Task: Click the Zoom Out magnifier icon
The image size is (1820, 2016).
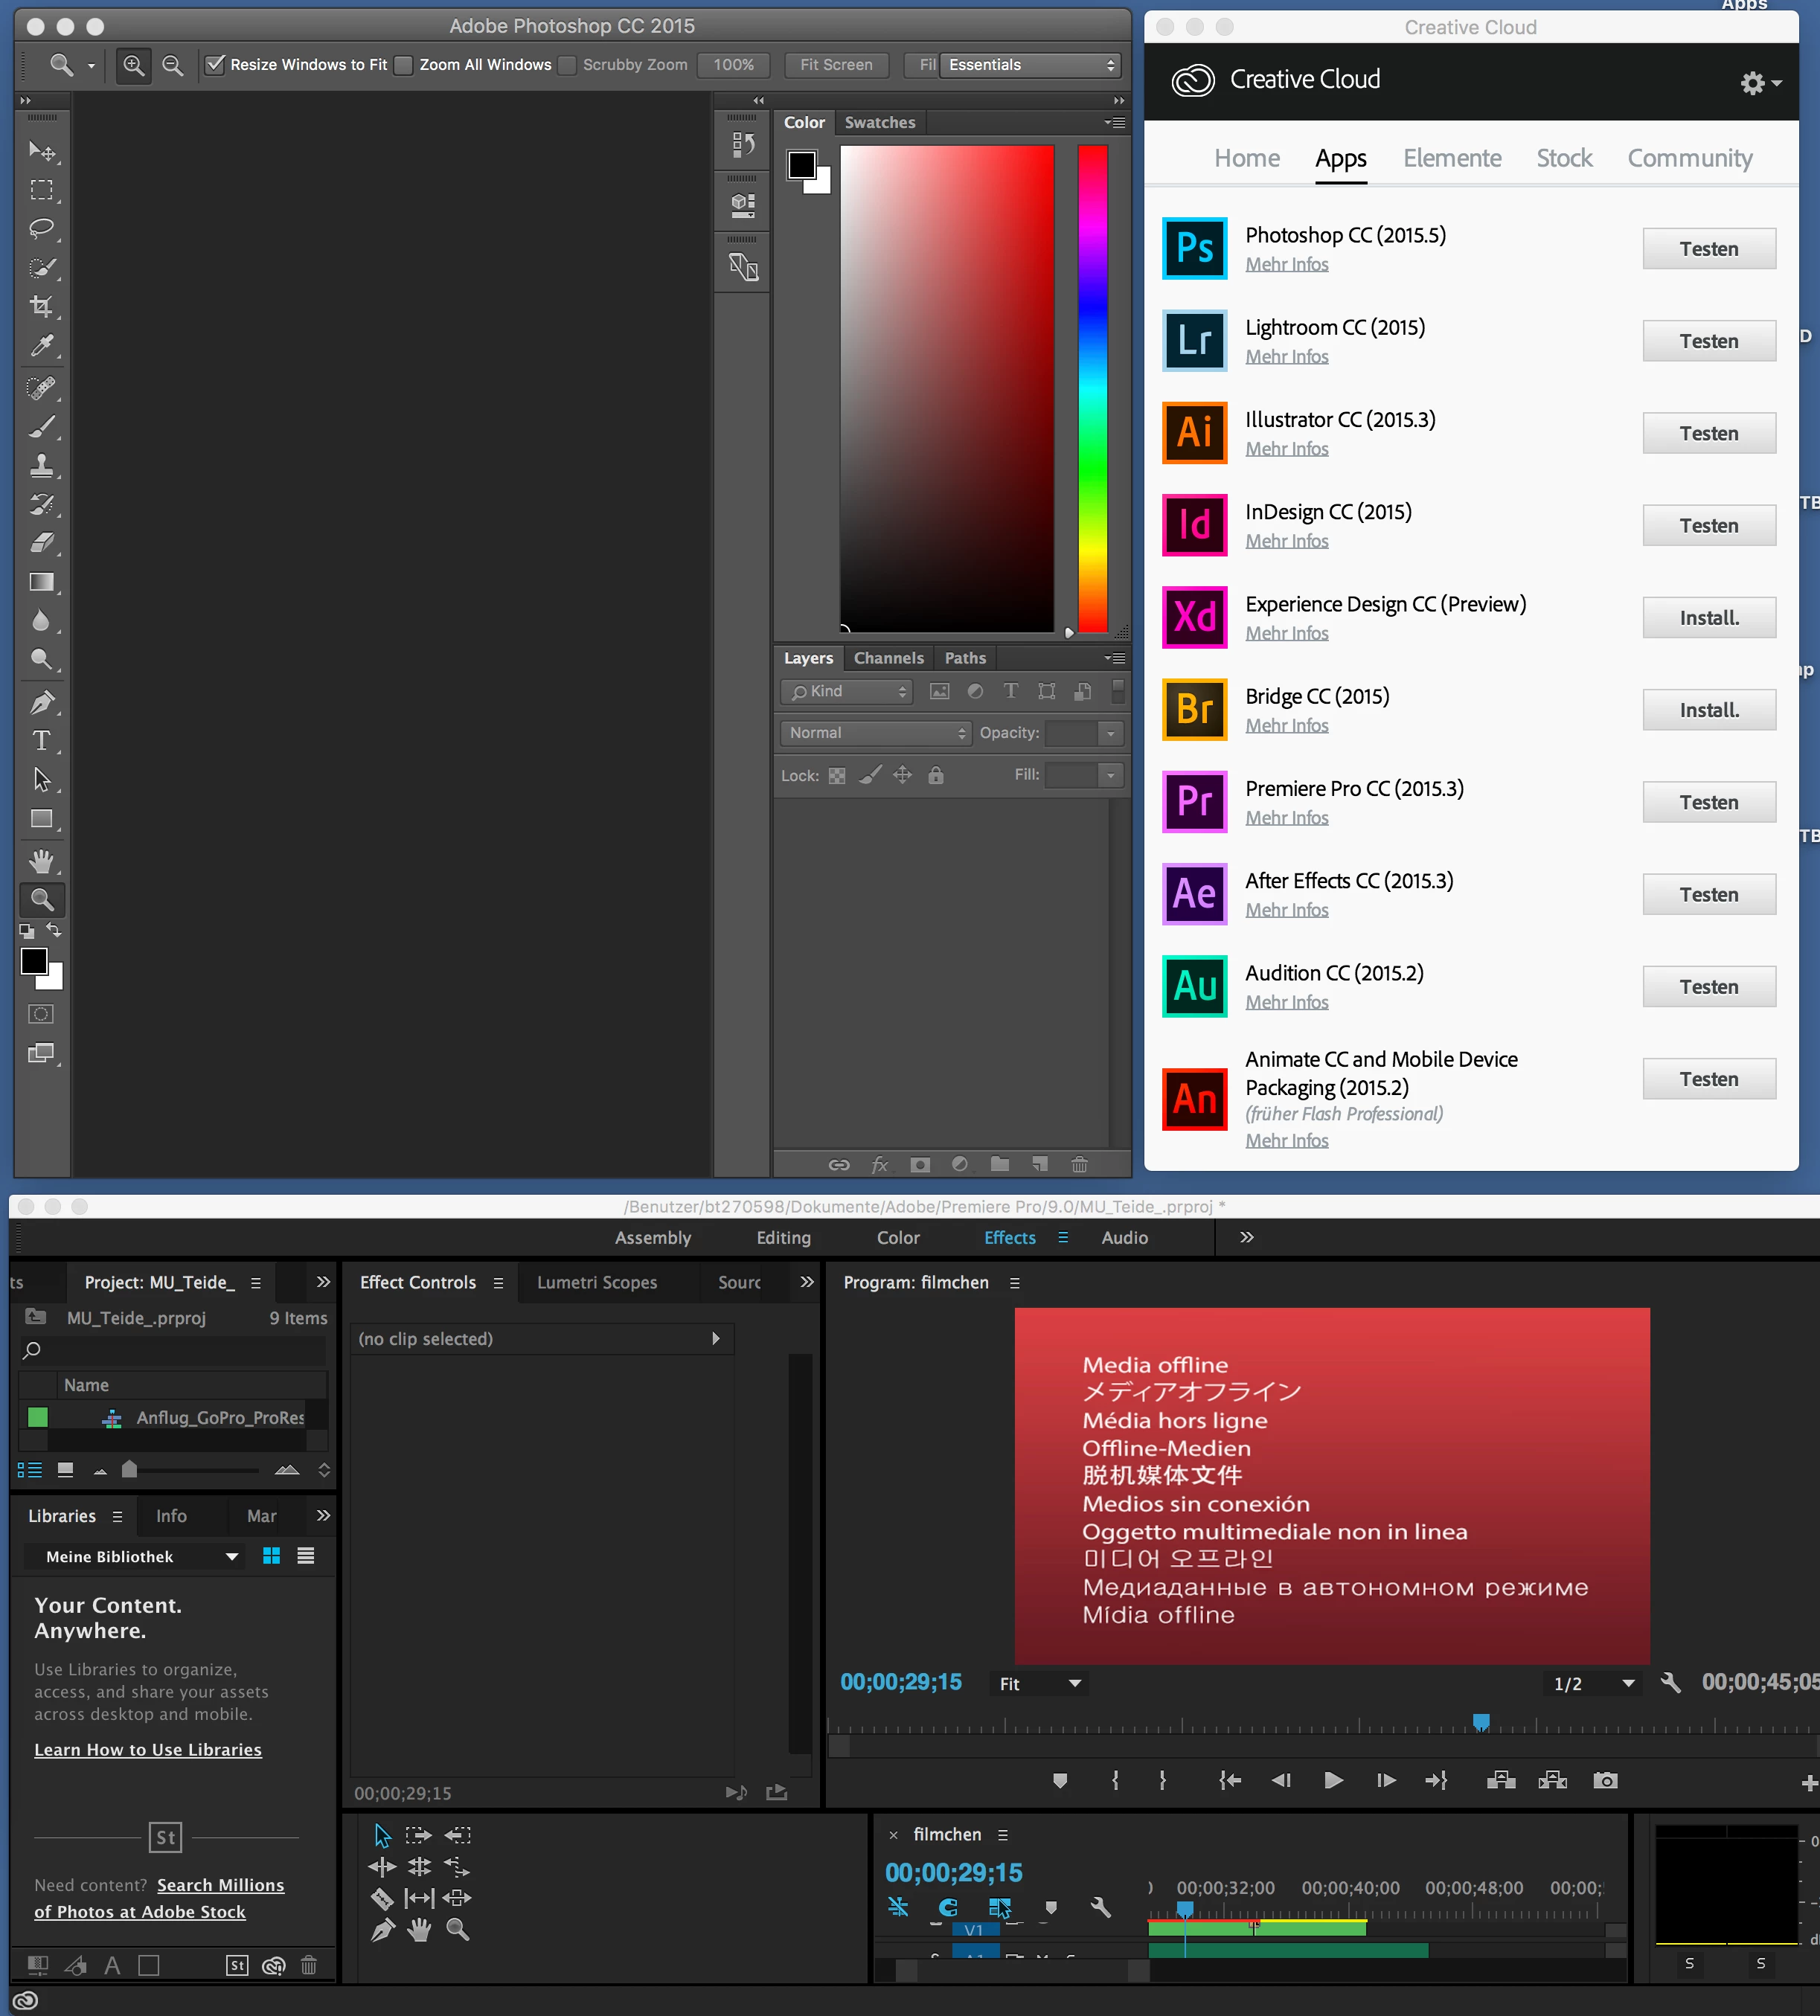Action: point(172,65)
